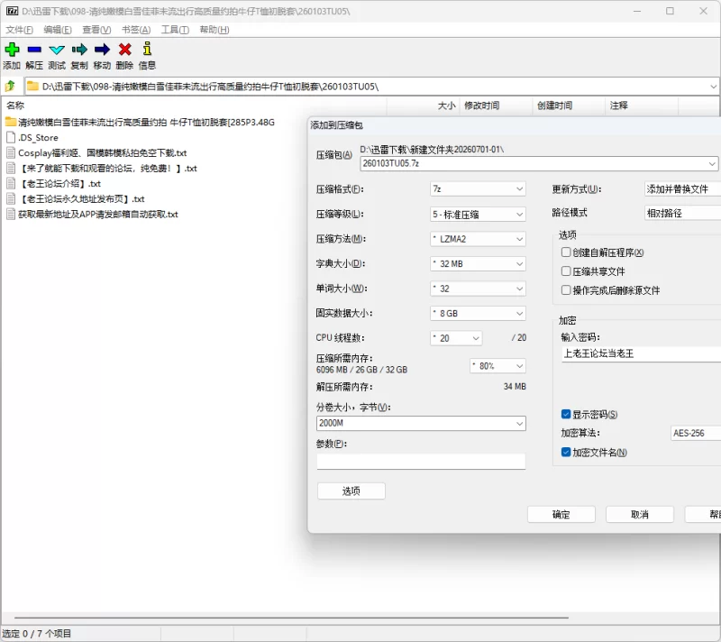Open the 查看(V) menu

pyautogui.click(x=96, y=30)
